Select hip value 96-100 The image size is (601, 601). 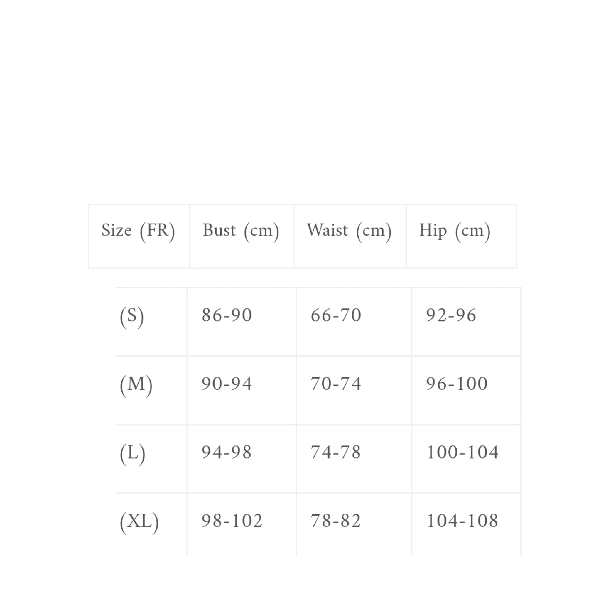pos(457,384)
